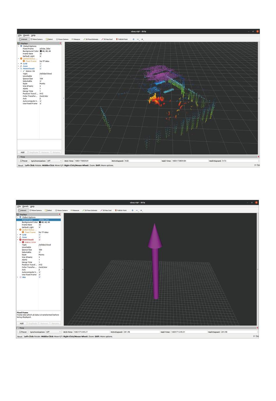The height and width of the screenshot is (401, 276).
Task: Click the minus toolbar icon in upper RViz window
Action: (x=138, y=39)
